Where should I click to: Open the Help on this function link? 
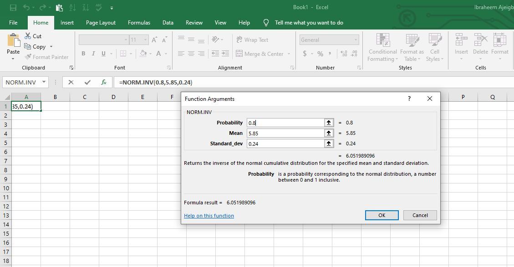[x=209, y=216]
